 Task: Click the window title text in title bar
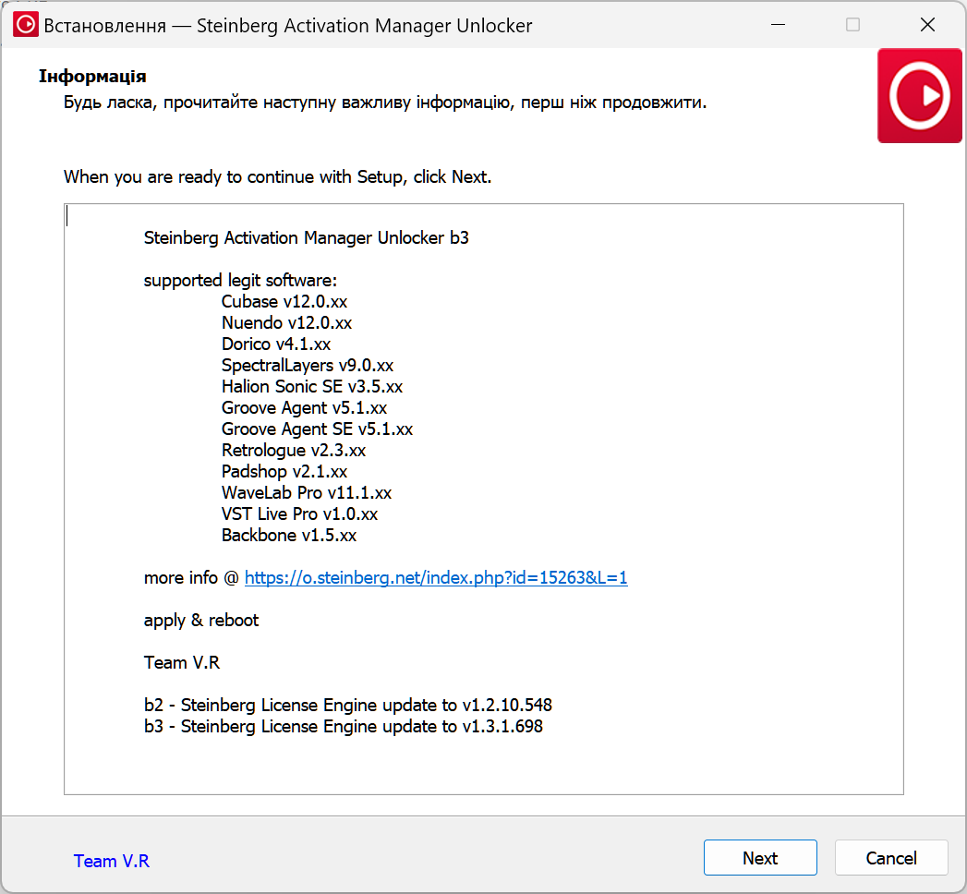pyautogui.click(x=288, y=26)
